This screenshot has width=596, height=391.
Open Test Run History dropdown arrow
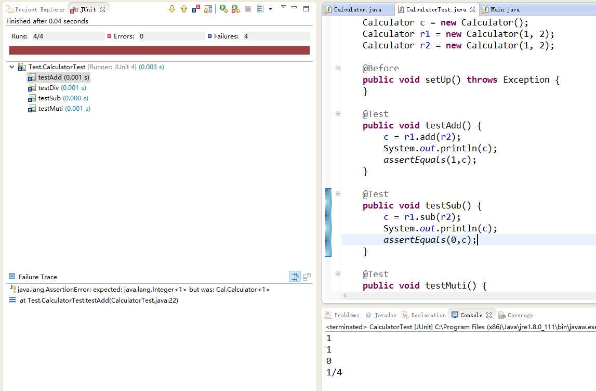271,9
